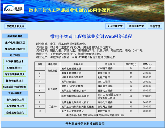Open 微电子组装技术 sidebar course
This screenshot has width=165, height=128.
tap(15, 80)
